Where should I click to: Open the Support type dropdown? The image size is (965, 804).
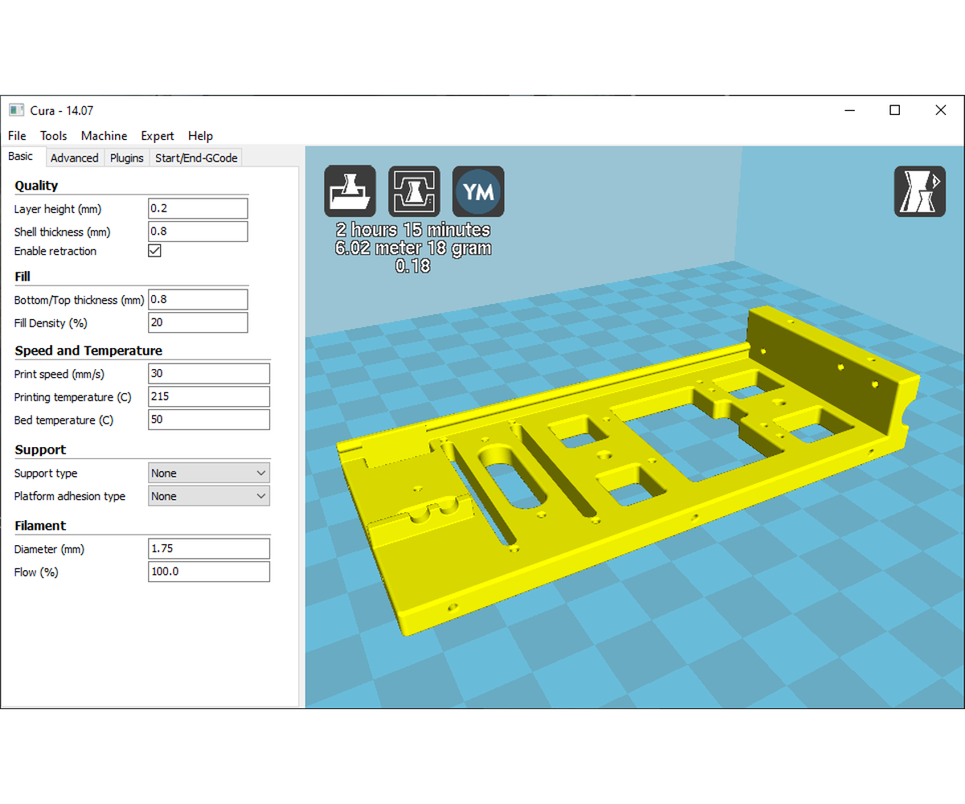point(207,473)
